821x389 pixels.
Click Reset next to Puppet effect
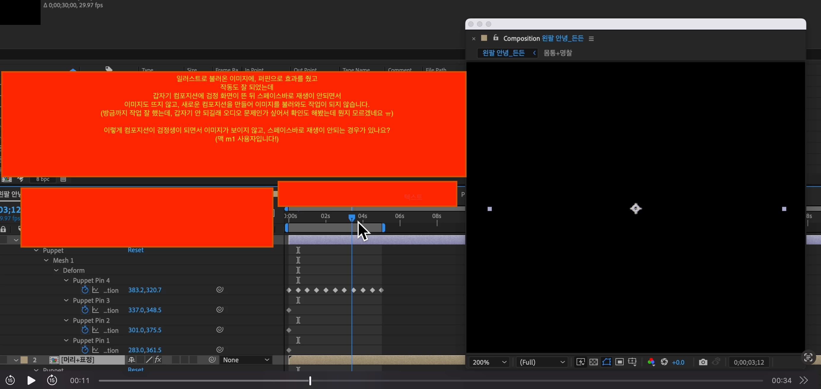(x=136, y=250)
